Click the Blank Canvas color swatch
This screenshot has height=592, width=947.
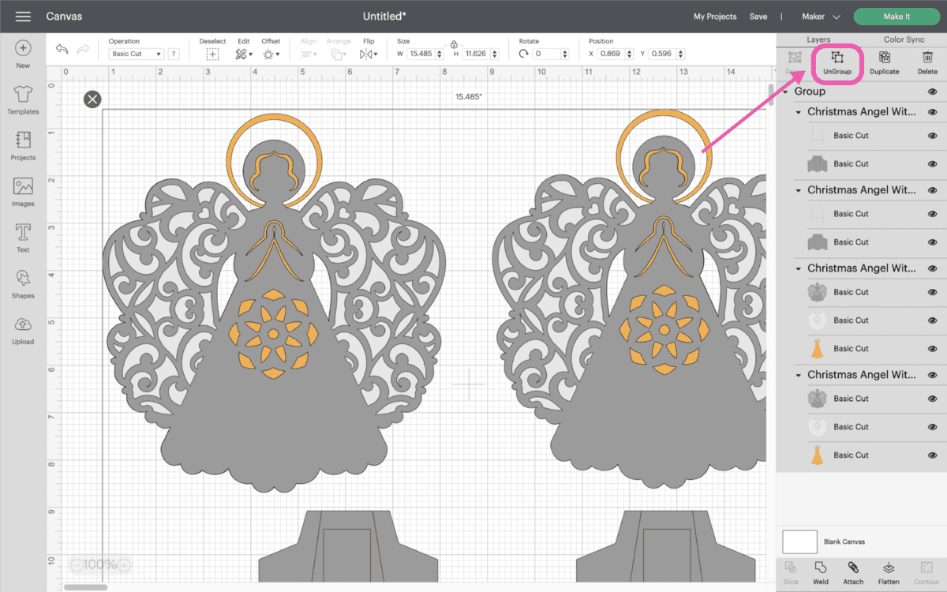point(799,541)
